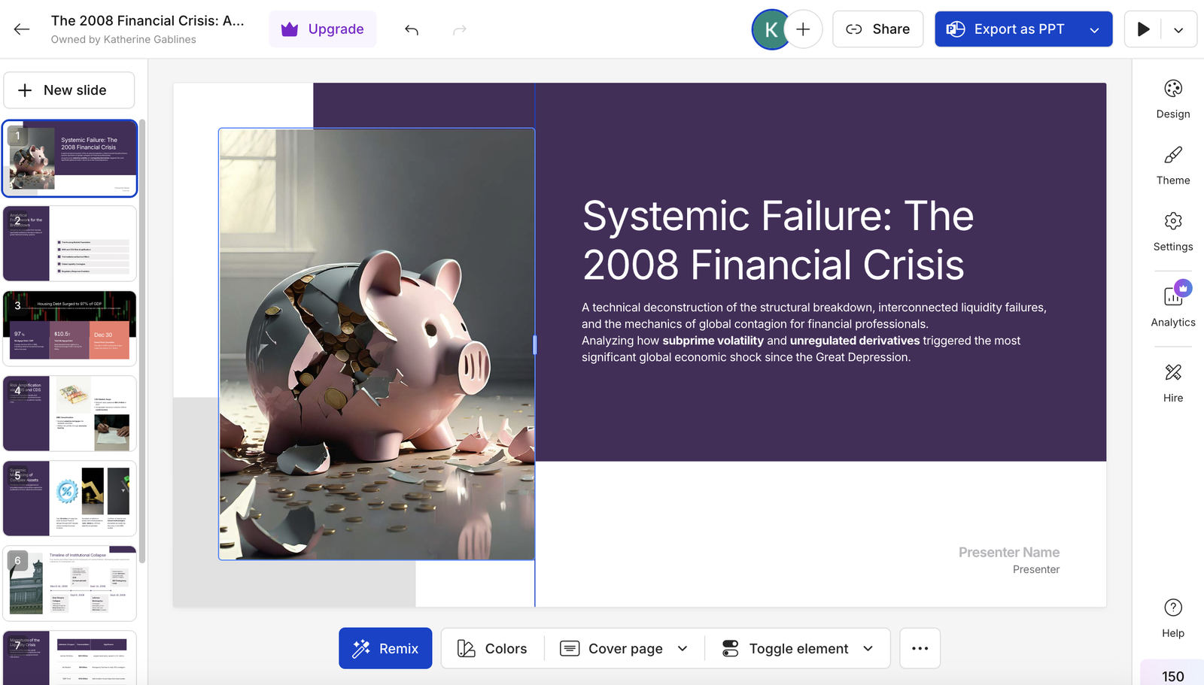Open the Toggle element menu
The image size is (1204, 685).
(x=798, y=648)
